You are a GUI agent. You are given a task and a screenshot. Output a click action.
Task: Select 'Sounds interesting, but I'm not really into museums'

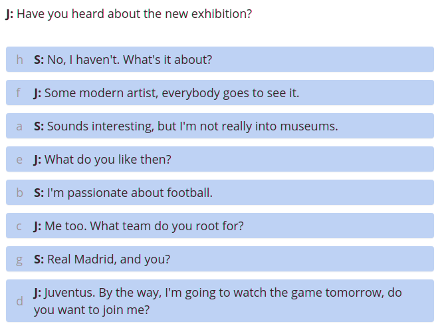click(220, 126)
